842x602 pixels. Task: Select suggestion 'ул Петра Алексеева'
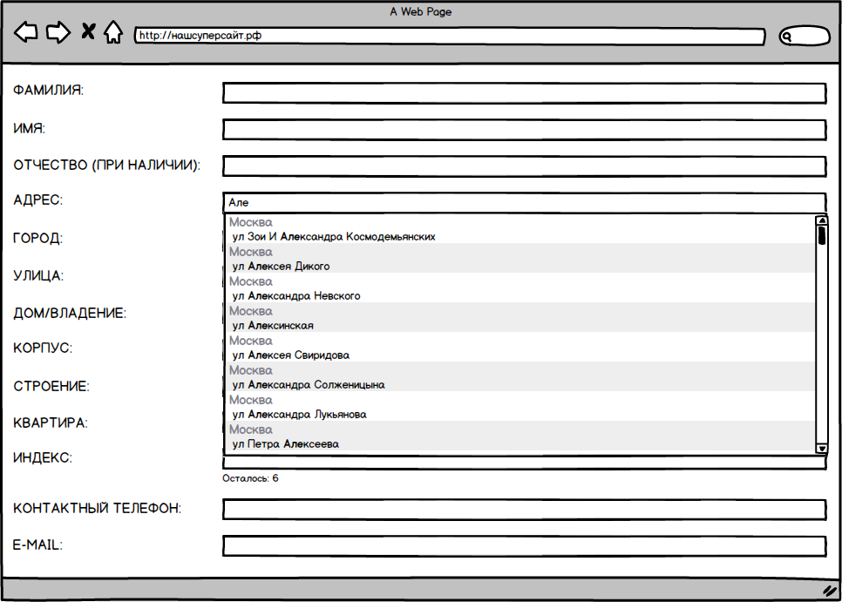click(519, 436)
